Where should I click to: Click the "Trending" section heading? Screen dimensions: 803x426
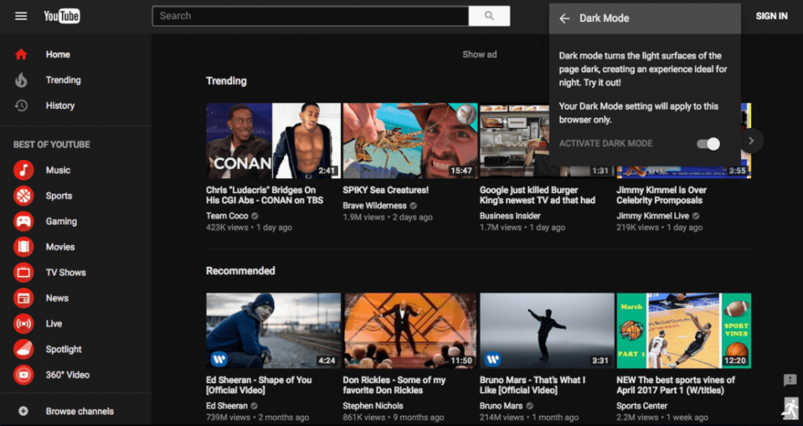[x=227, y=81]
